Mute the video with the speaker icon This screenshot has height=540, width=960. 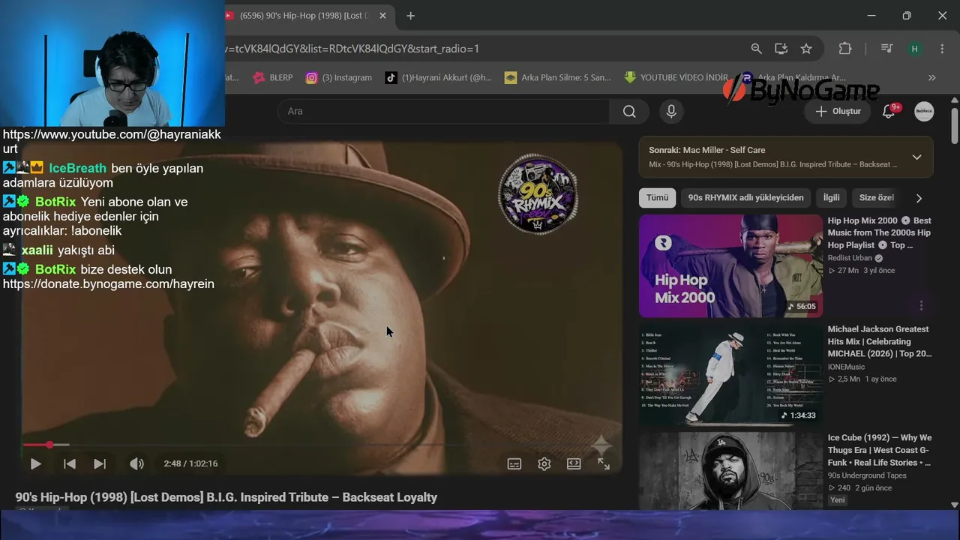pyautogui.click(x=136, y=464)
